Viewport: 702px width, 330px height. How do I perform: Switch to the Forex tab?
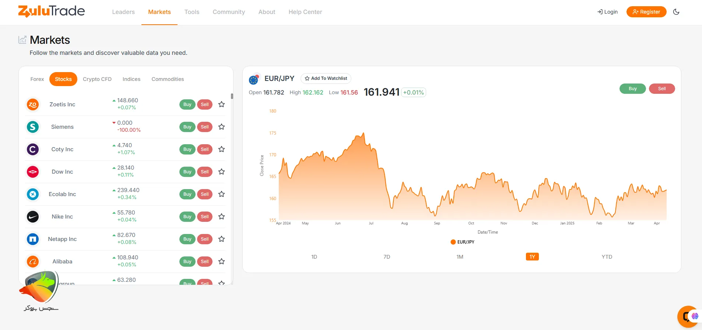[37, 79]
